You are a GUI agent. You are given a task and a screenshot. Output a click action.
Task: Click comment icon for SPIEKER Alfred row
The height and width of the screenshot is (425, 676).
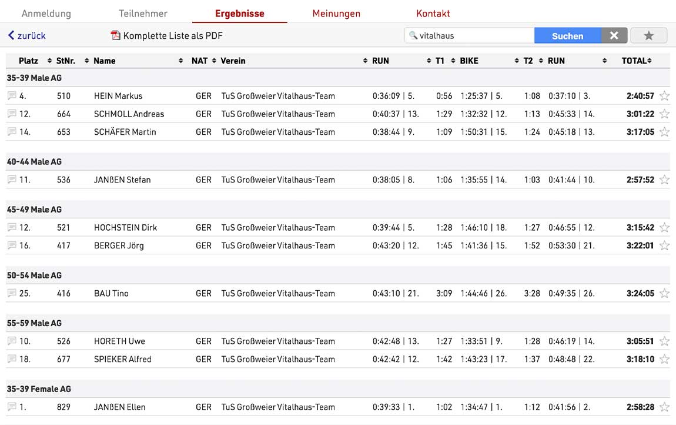(12, 358)
